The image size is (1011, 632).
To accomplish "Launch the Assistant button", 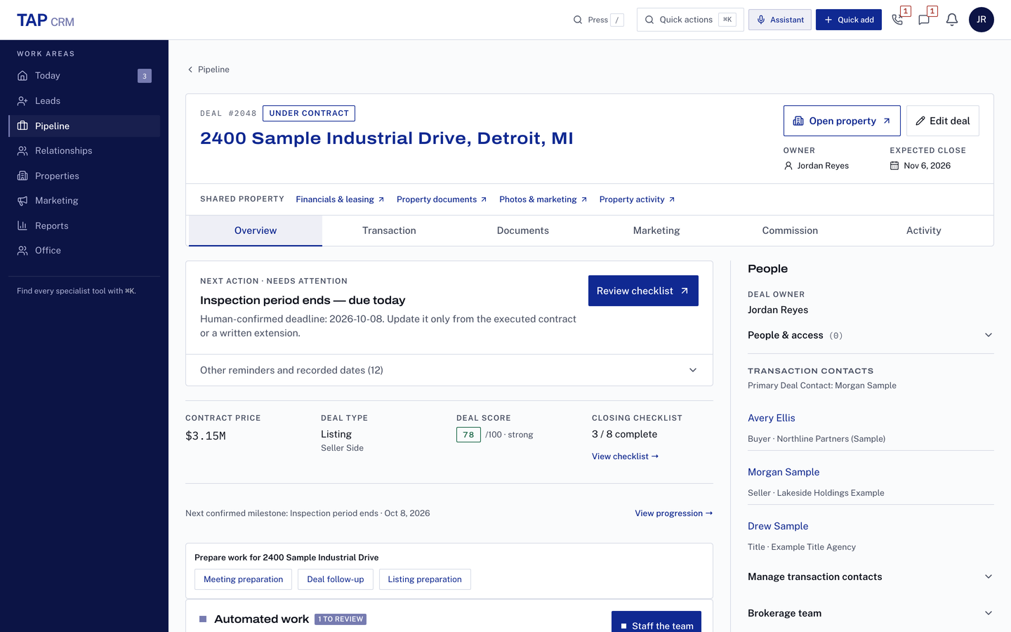I will click(780, 20).
